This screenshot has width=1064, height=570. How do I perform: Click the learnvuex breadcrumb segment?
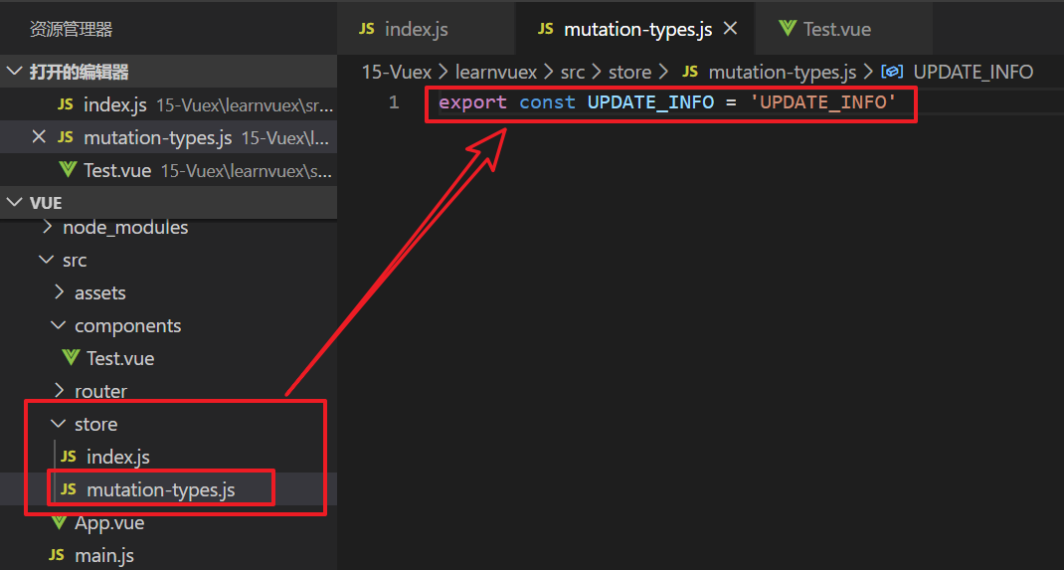pos(496,72)
